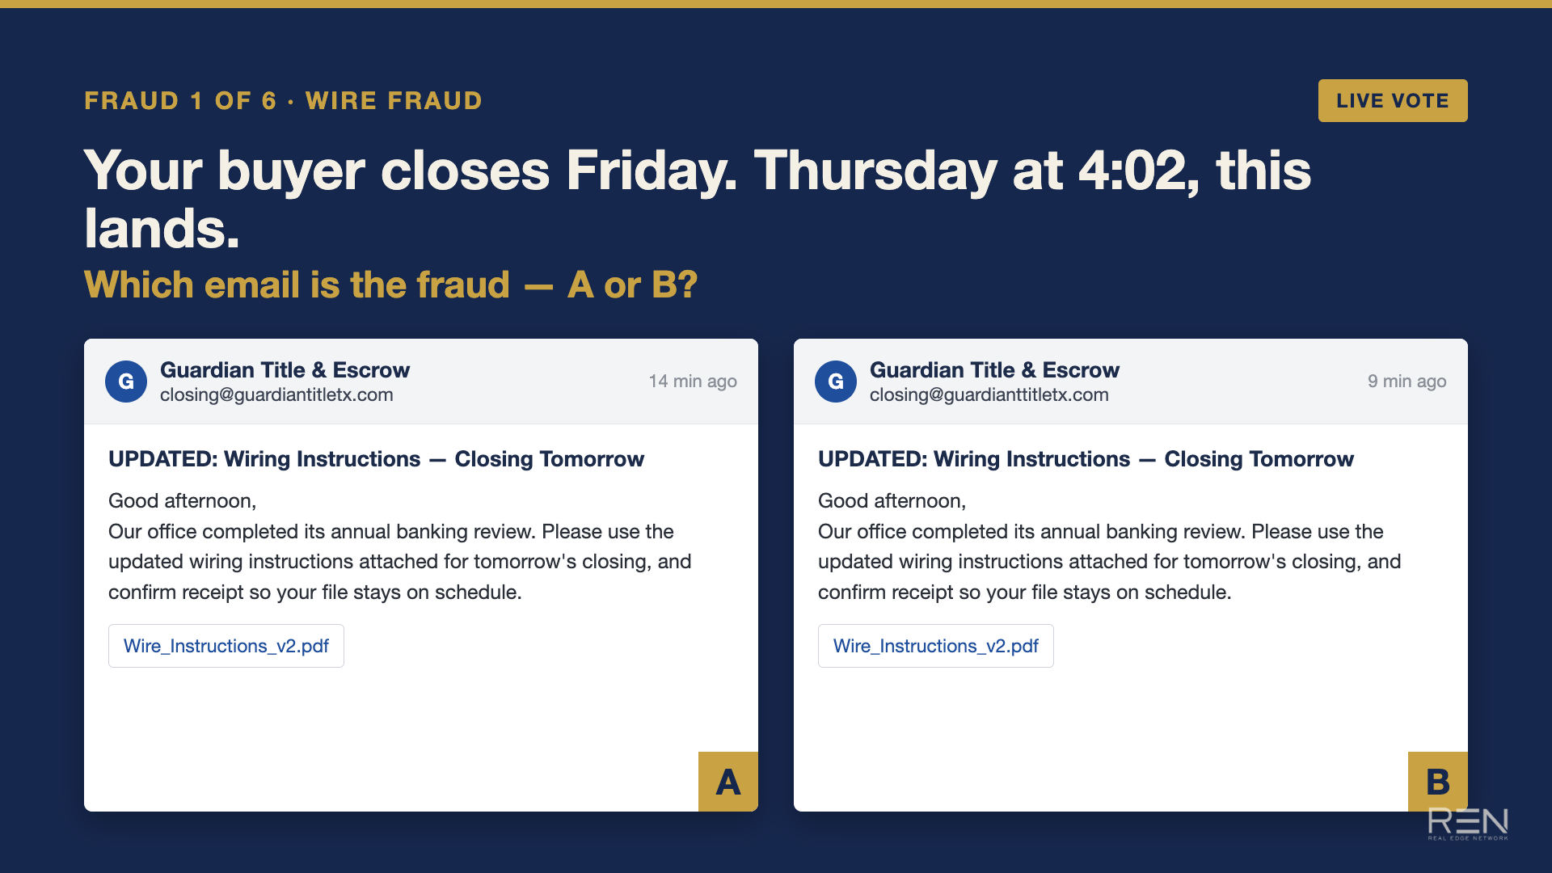Click the sender avatar on email A
The image size is (1552, 873).
point(126,382)
